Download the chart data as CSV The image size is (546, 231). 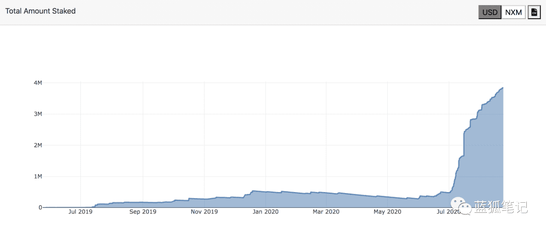point(534,12)
